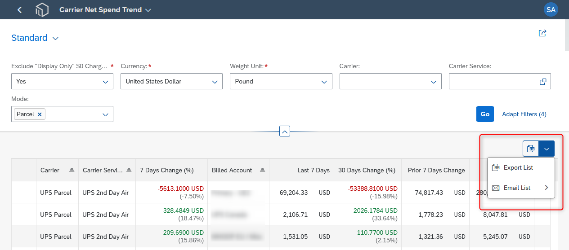The image size is (569, 250).
Task: Open Adapt Filters (4) link
Action: tap(524, 114)
